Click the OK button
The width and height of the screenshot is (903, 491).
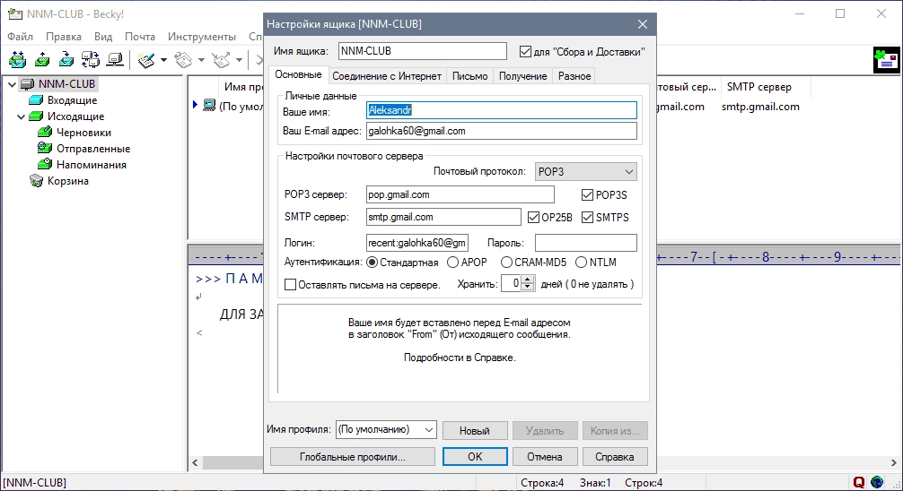click(x=475, y=456)
